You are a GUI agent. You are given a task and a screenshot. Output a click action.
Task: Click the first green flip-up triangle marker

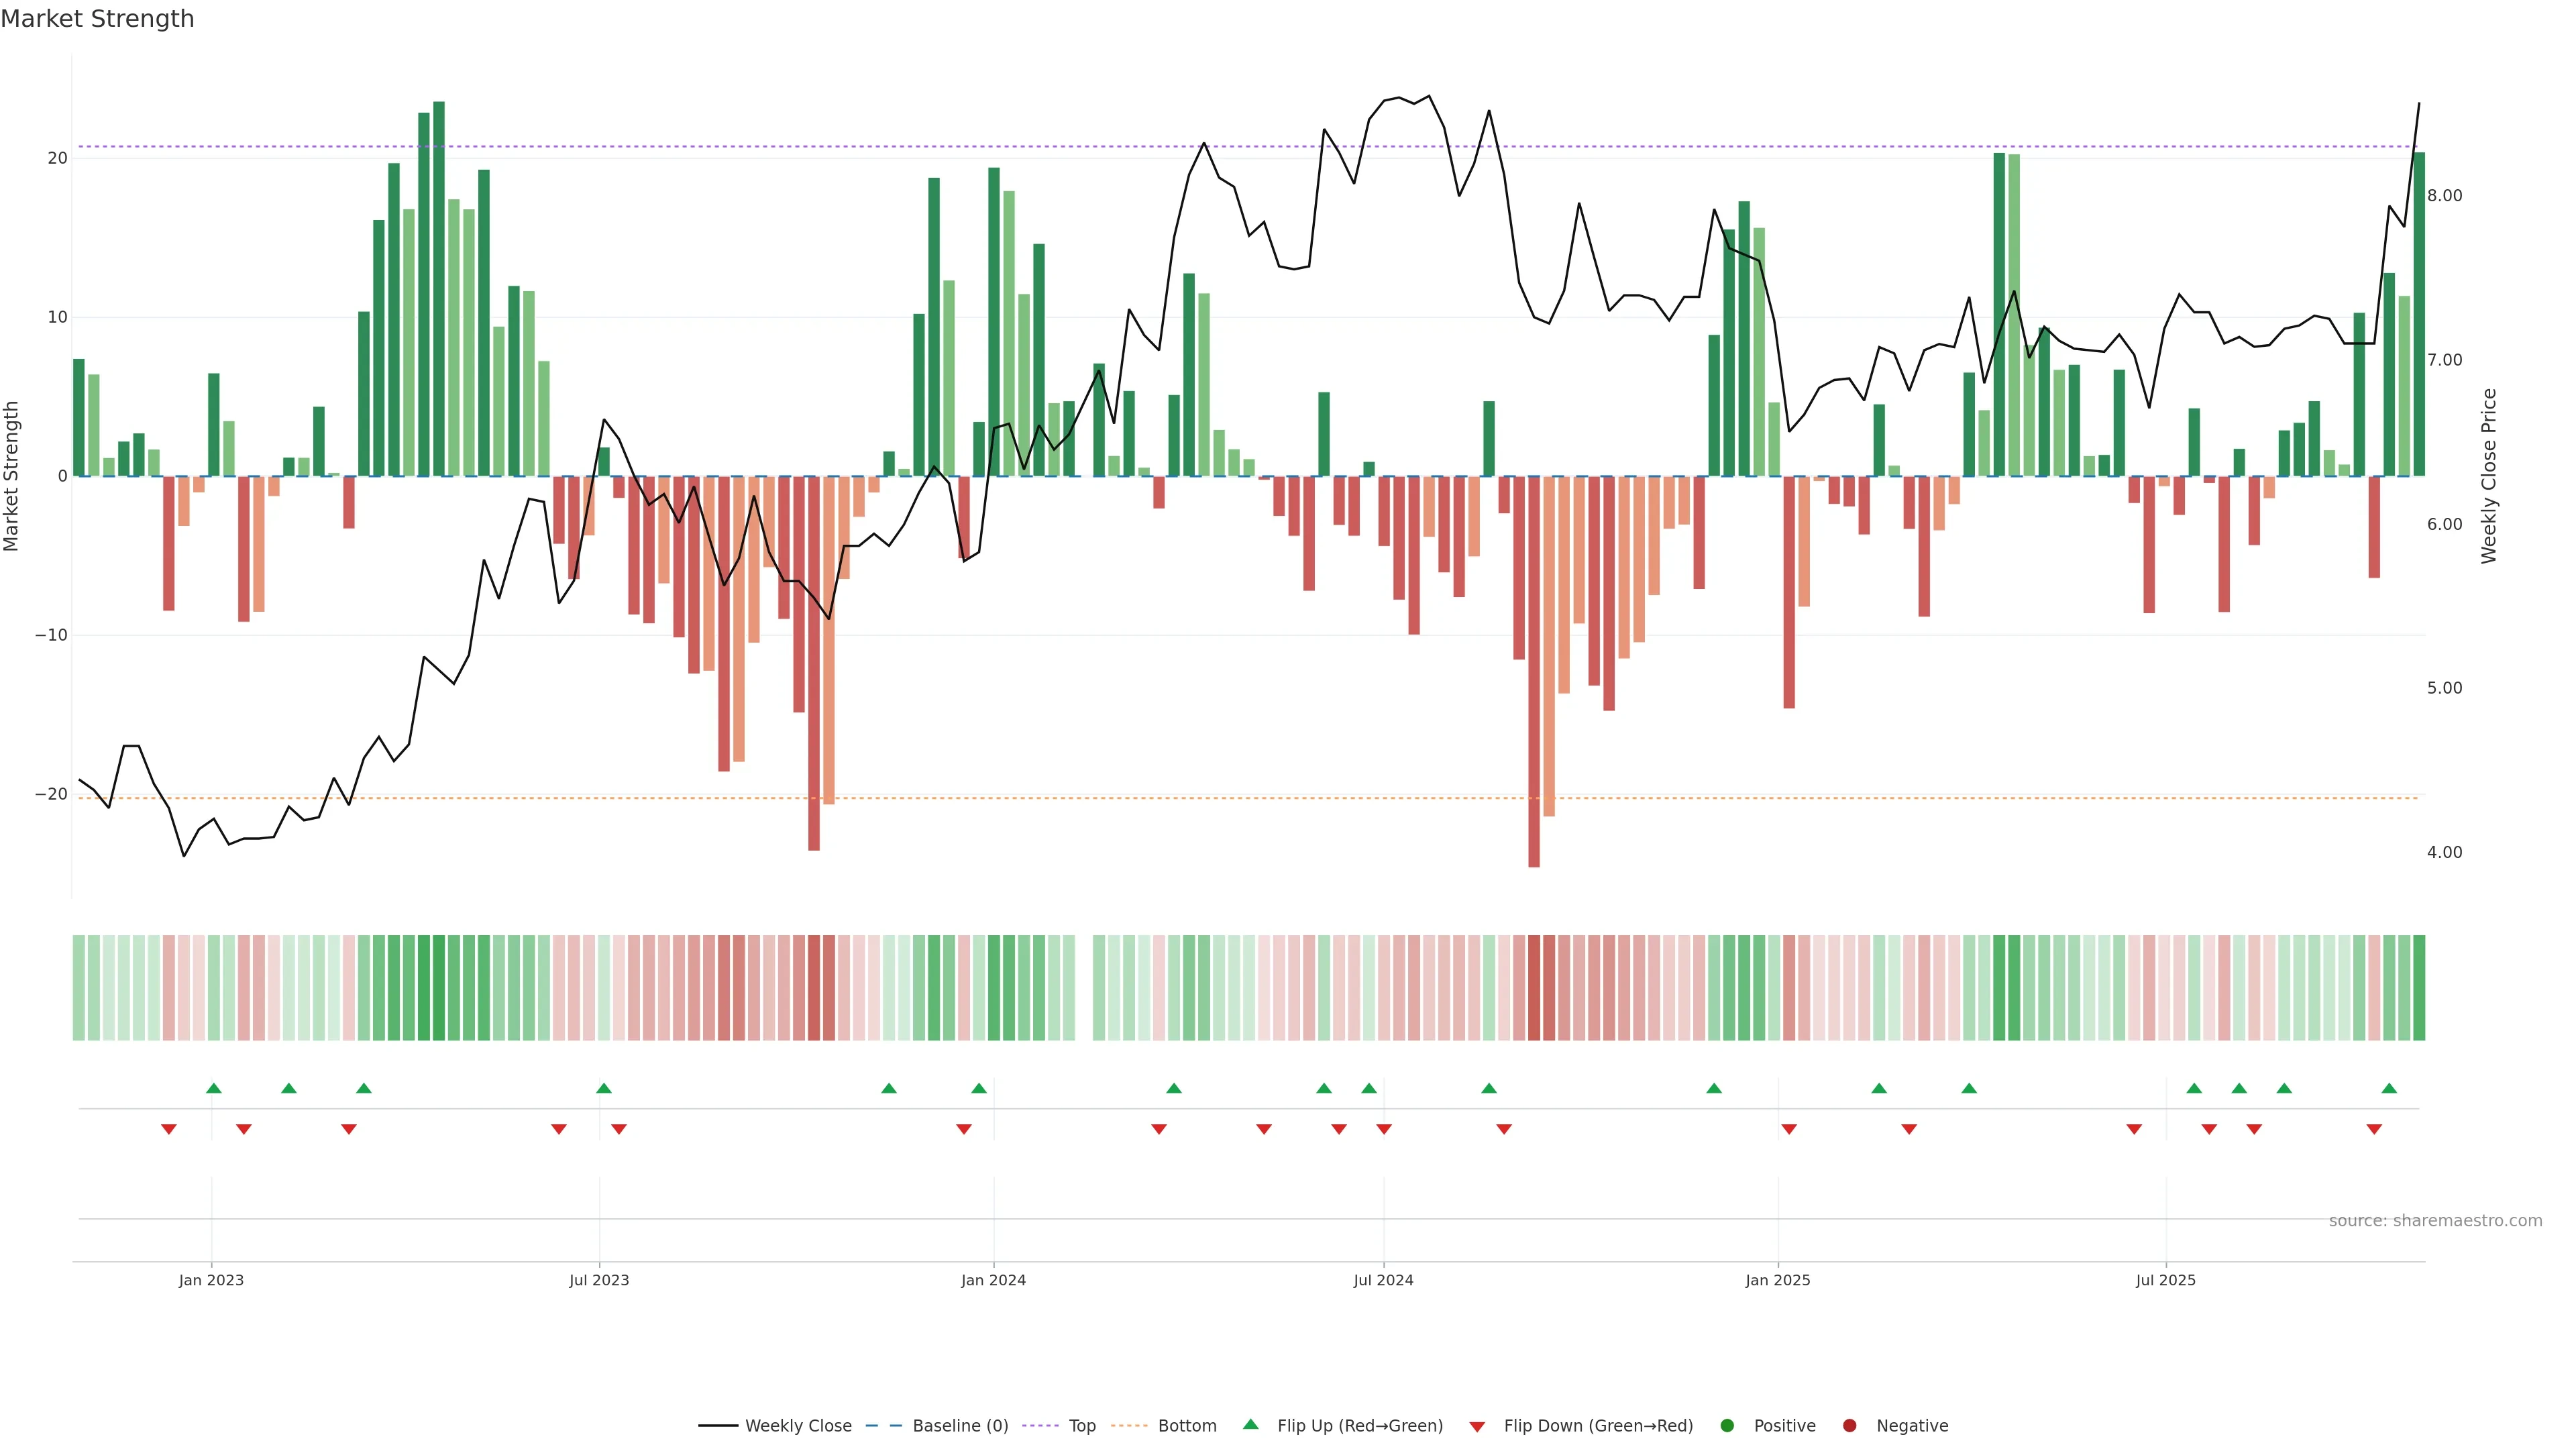(x=213, y=1088)
